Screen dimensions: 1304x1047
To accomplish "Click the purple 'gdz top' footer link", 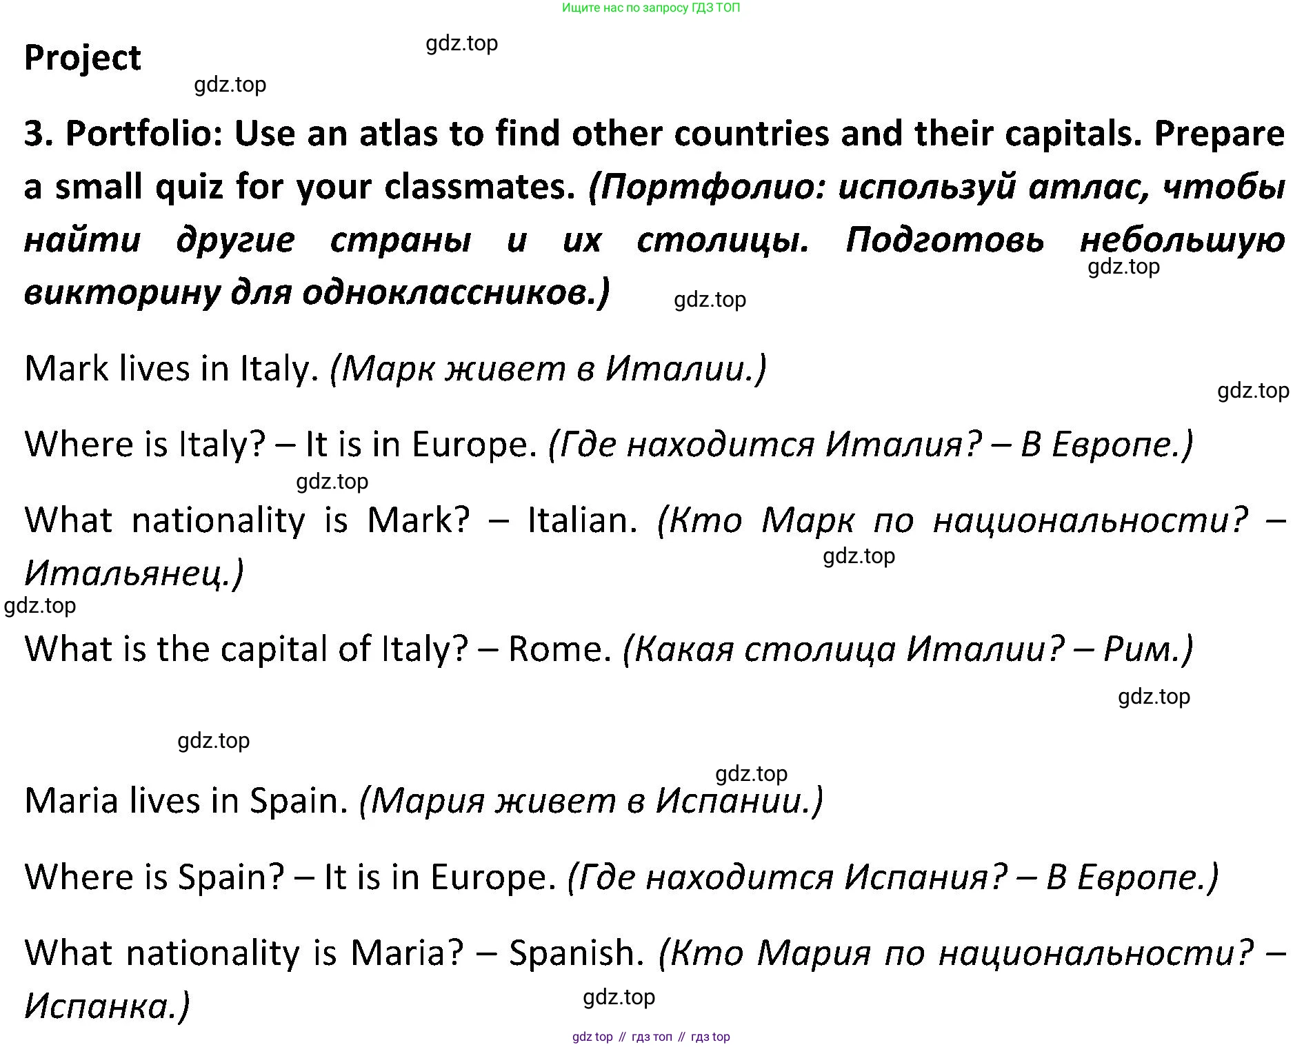I will click(x=592, y=1037).
